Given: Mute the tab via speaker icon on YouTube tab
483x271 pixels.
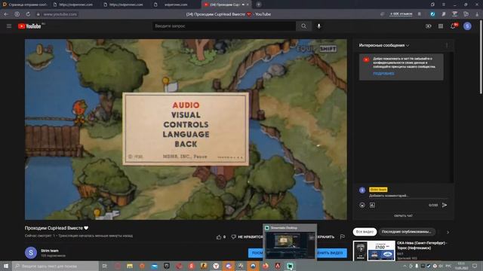Looking at the screenshot, I should pos(243,5).
